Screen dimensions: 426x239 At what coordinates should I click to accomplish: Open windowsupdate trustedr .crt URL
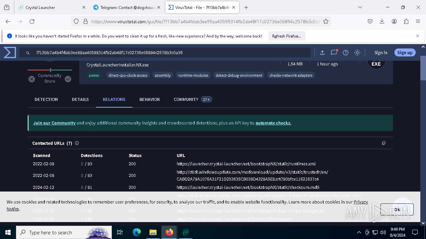(252, 176)
